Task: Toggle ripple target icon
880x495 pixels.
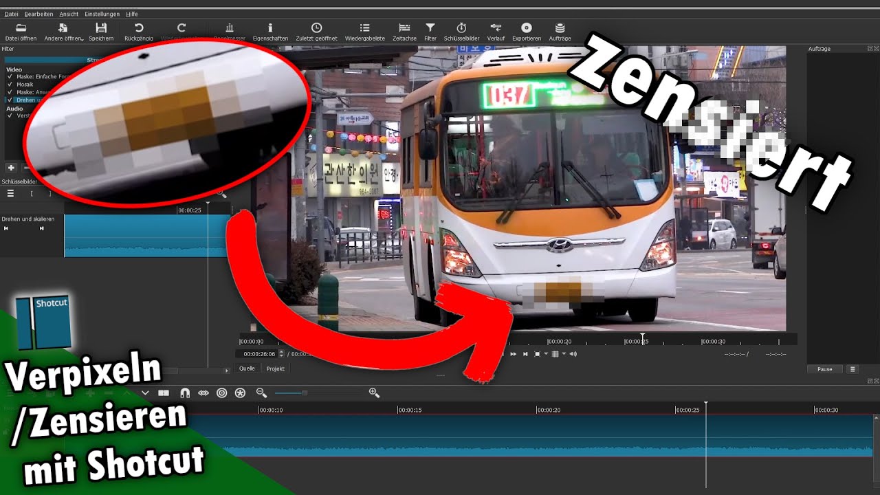Action: (221, 393)
